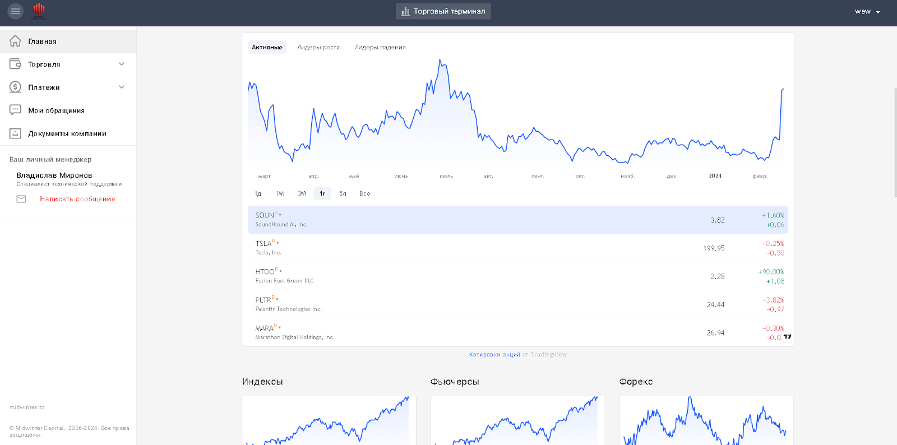897x445 pixels.
Task: Toggle the hamburger menu button
Action: 15,11
